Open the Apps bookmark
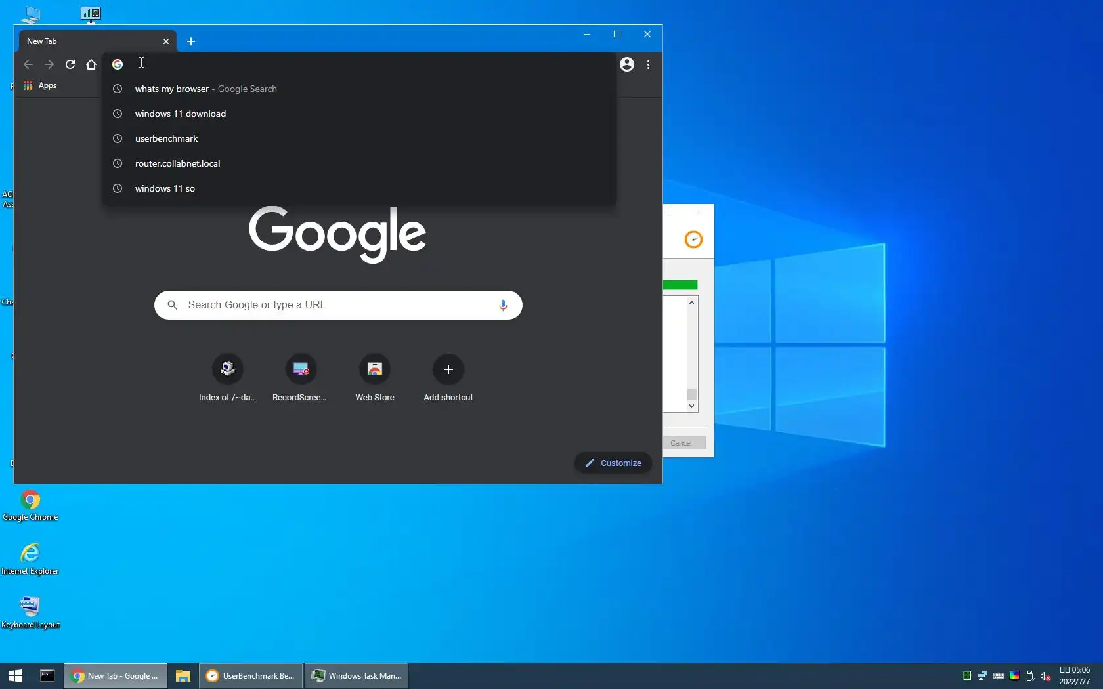 [x=40, y=85]
